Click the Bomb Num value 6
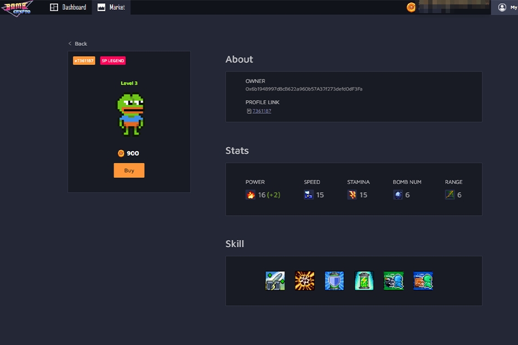Image resolution: width=518 pixels, height=345 pixels. coord(407,195)
